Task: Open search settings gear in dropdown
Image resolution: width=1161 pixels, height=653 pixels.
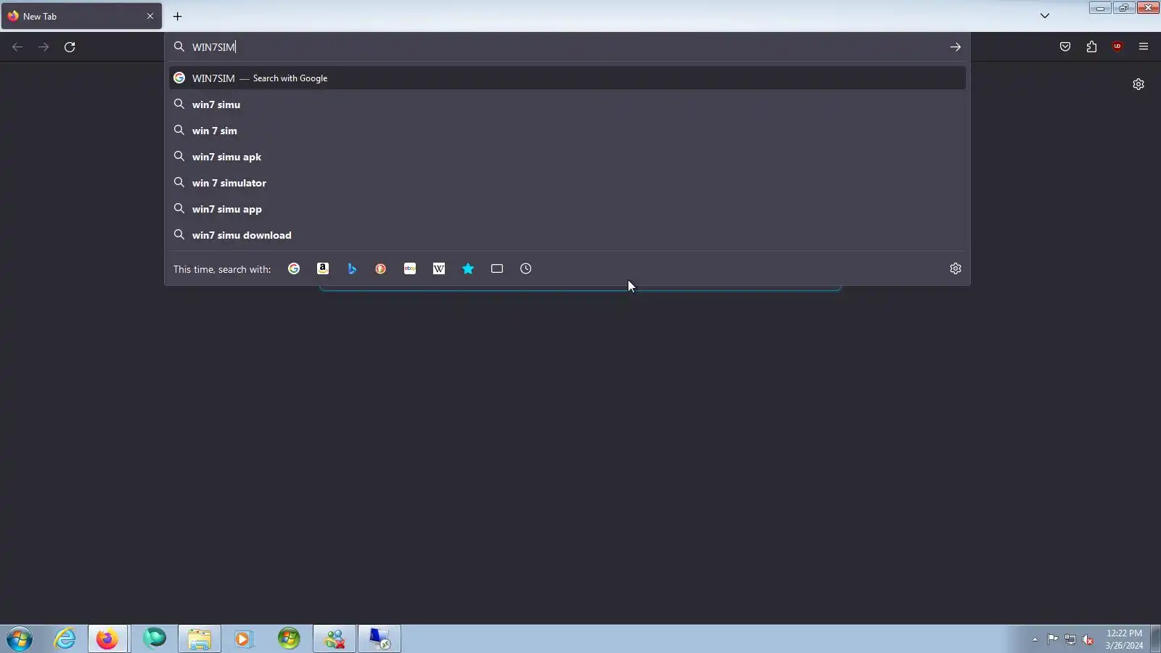Action: [956, 269]
